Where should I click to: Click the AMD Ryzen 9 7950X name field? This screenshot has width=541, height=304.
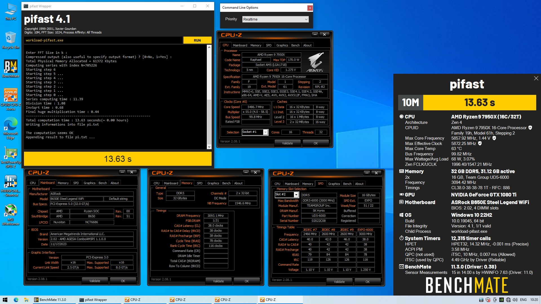(271, 55)
